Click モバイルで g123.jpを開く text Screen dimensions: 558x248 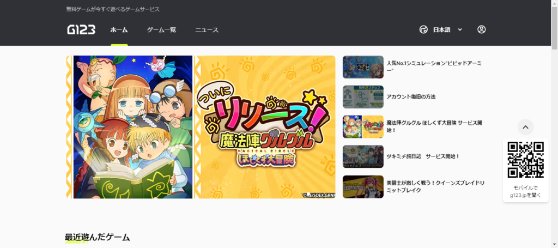tap(526, 191)
